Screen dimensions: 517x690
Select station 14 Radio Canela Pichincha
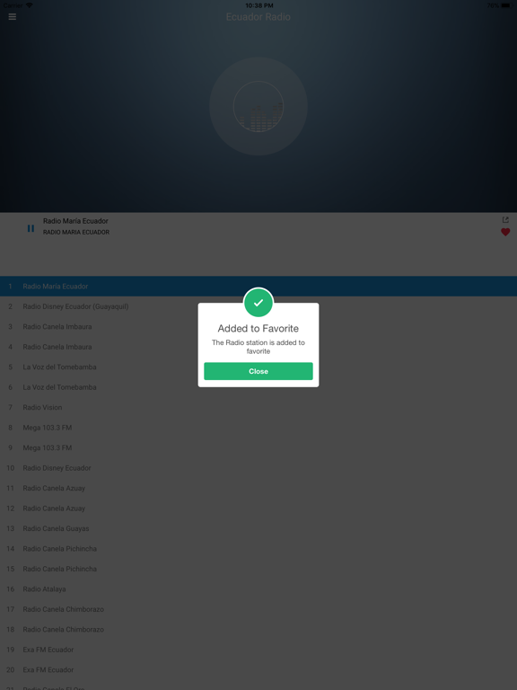click(258, 549)
